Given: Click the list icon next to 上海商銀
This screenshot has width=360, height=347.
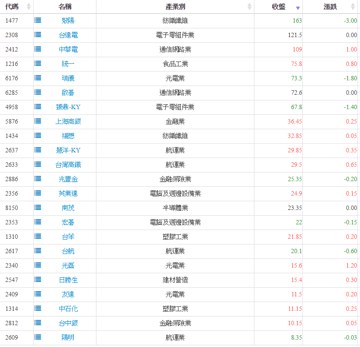Looking at the screenshot, I should coord(38,121).
